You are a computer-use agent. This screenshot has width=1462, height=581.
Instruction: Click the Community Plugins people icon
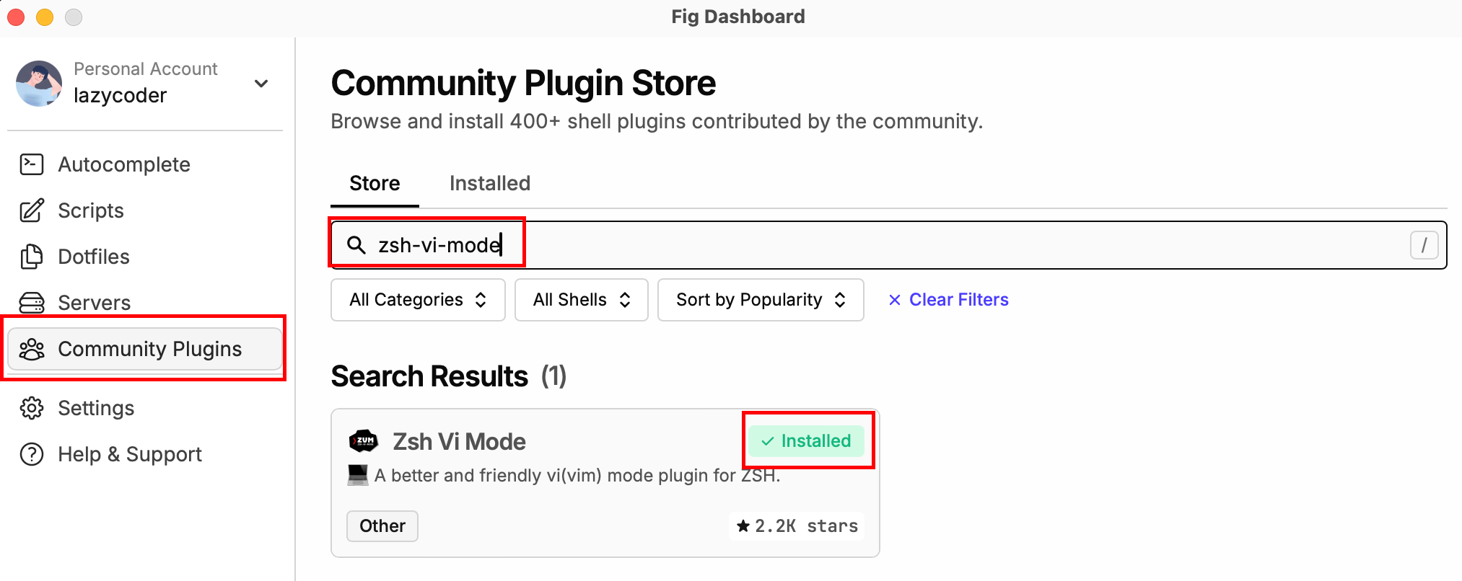point(32,350)
